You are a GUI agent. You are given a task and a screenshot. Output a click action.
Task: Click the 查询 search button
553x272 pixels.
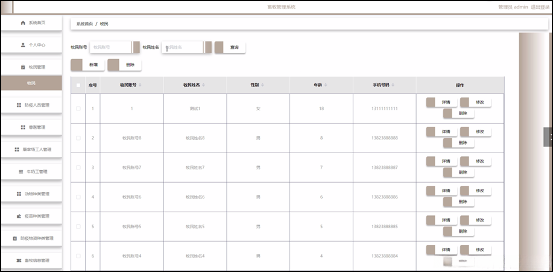(230, 47)
